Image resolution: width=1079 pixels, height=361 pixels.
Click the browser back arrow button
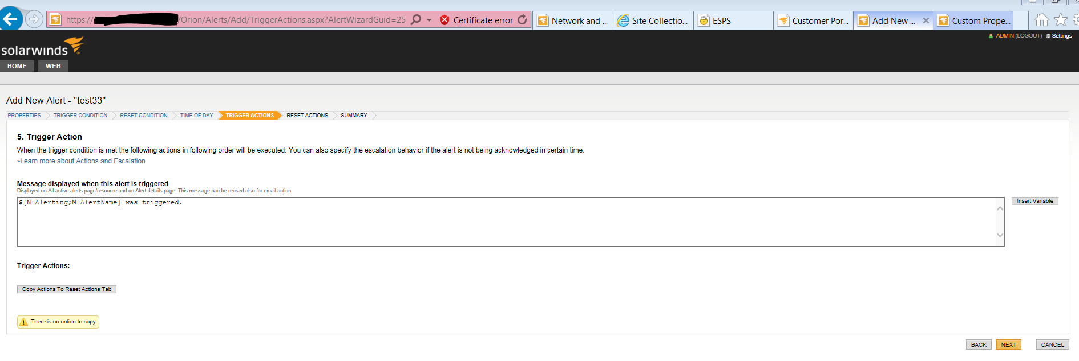[10, 19]
